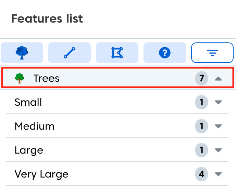Select the polygon features filter icon

click(x=117, y=53)
